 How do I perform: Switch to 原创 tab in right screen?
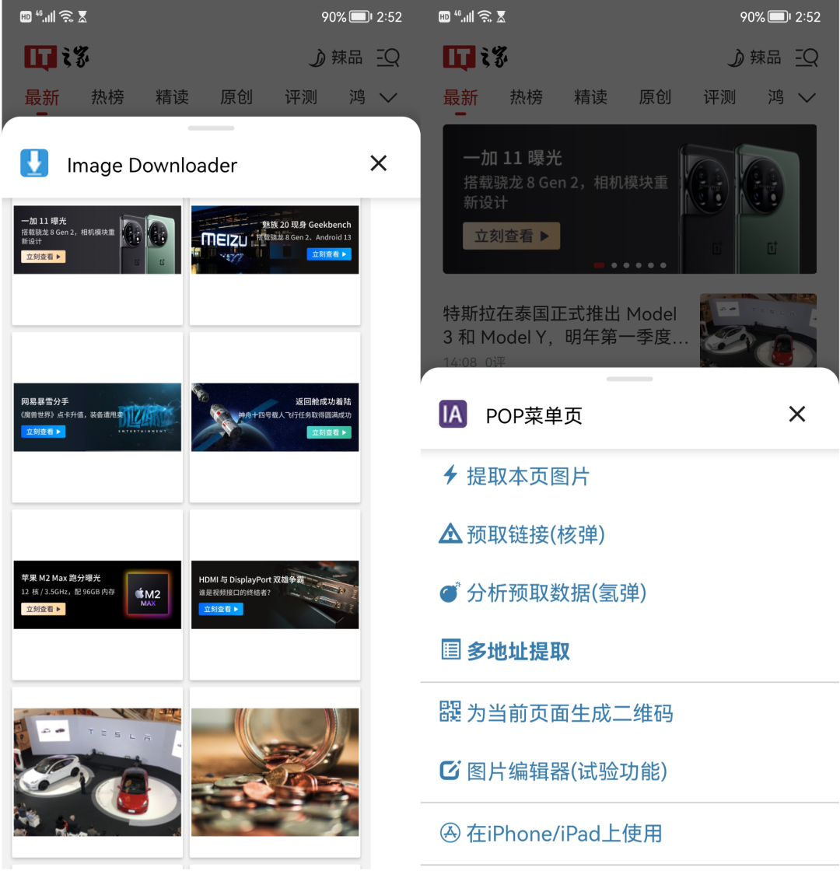[x=655, y=97]
